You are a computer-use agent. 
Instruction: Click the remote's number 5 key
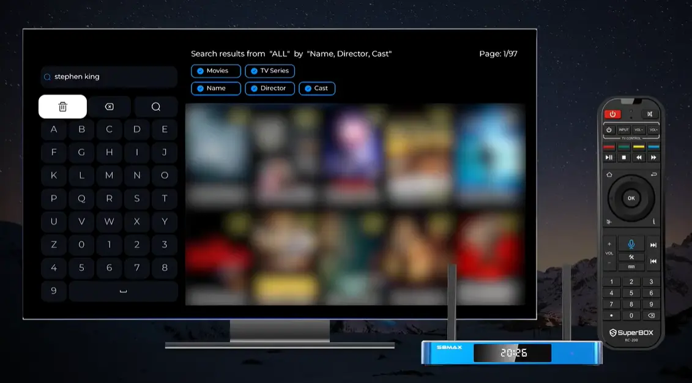pyautogui.click(x=631, y=293)
